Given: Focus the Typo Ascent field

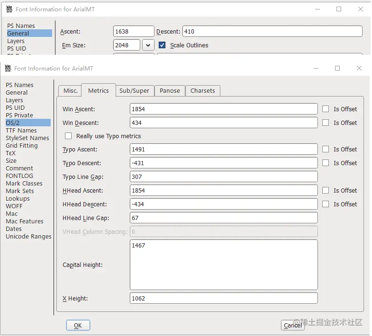Looking at the screenshot, I should tap(224, 149).
